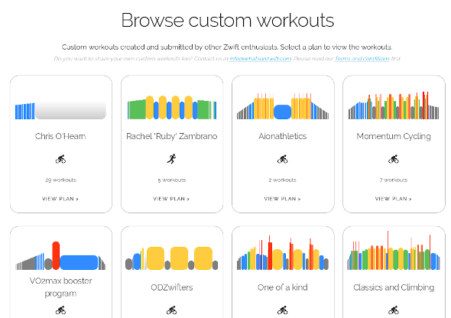Image resolution: width=451 pixels, height=318 pixels.
Task: Click the cycling icon under Aionathletics
Action: (283, 159)
